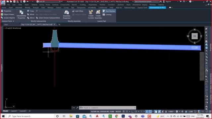Open the annotation scale 1:1000 dropdown
The width and height of the screenshot is (212, 119).
[171, 112]
